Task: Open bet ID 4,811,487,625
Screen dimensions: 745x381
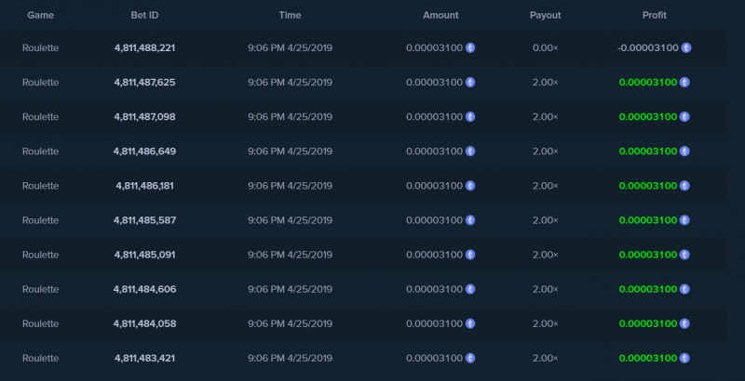Action: coord(144,83)
